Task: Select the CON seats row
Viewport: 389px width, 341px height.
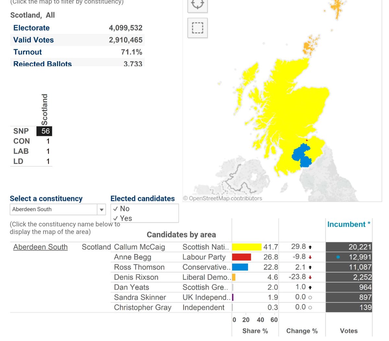Action: coord(31,141)
